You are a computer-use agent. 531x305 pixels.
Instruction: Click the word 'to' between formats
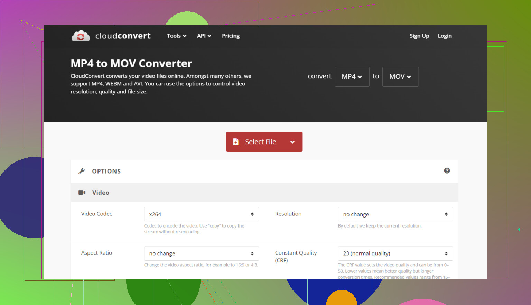(376, 76)
